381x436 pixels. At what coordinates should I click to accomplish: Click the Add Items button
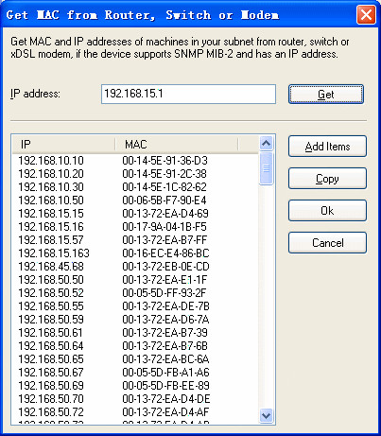pyautogui.click(x=327, y=147)
